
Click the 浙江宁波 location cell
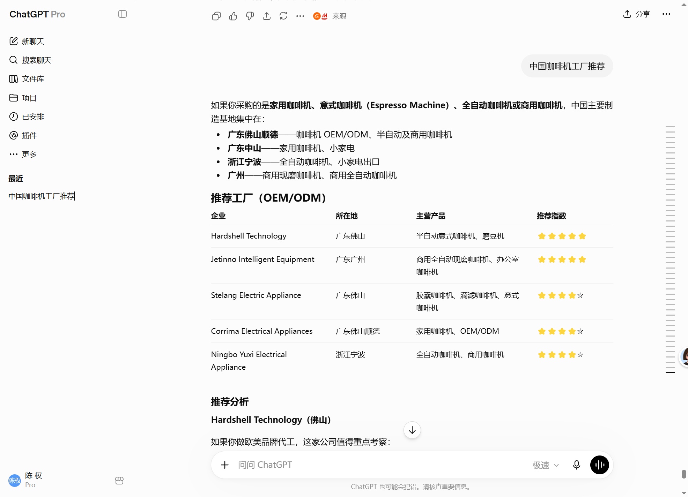click(350, 355)
